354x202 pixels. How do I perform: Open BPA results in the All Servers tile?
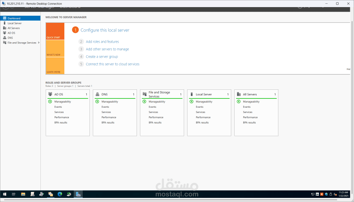(250, 123)
